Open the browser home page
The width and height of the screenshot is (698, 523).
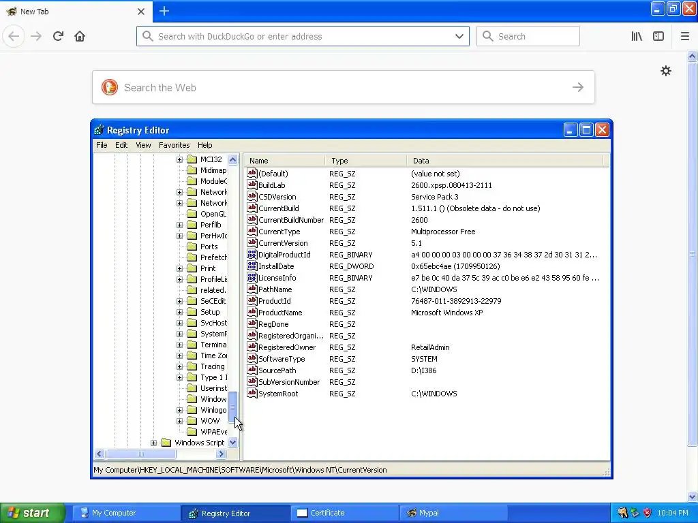[x=80, y=36]
